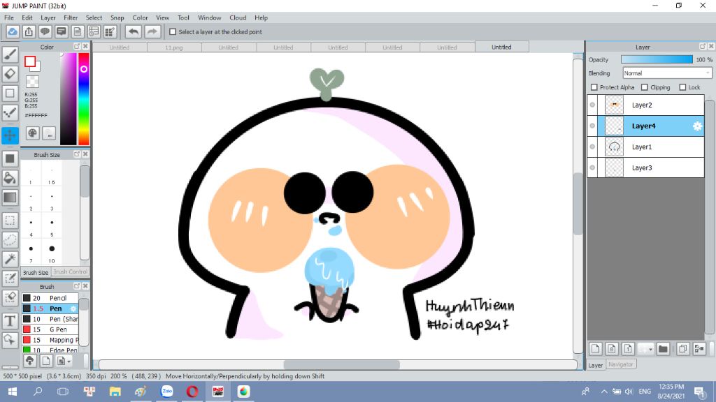
Task: Hide Layer2 using its visibility dot
Action: (x=592, y=105)
